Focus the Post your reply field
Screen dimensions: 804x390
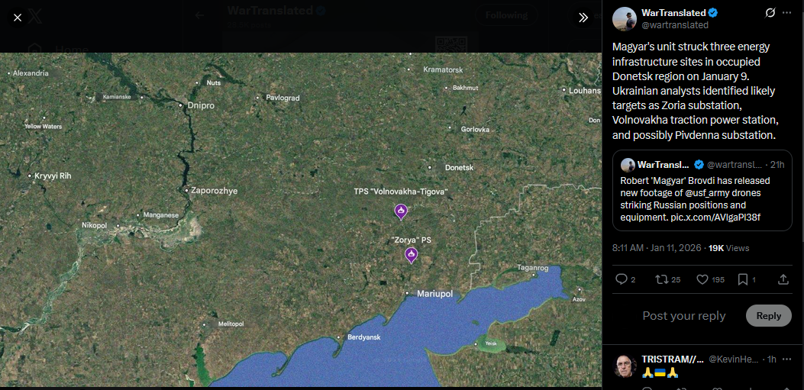(684, 316)
